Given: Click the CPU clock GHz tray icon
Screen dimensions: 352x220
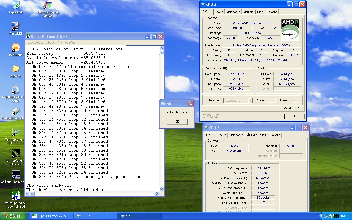Looking at the screenshot, I should [331, 216].
